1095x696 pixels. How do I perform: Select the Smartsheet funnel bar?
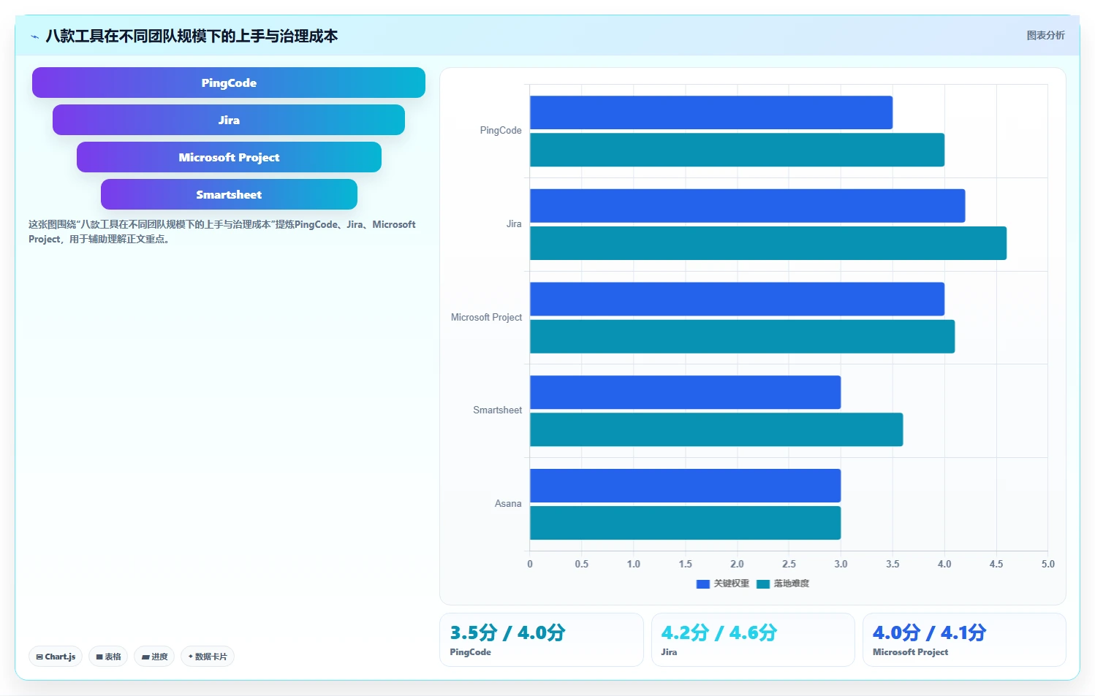click(229, 194)
